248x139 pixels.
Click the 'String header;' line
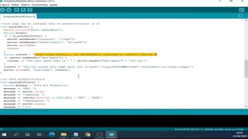[x=15, y=33]
